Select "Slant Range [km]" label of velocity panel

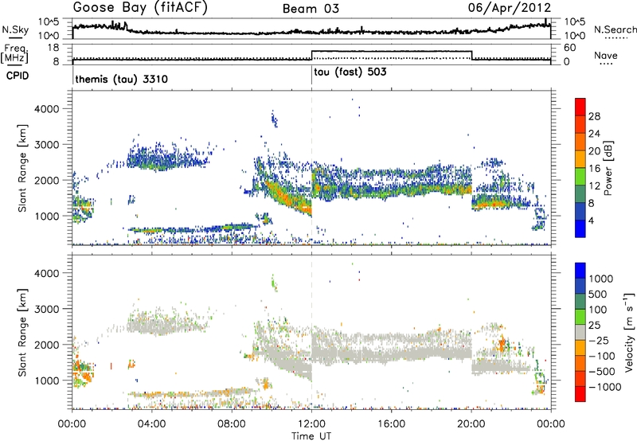pyautogui.click(x=22, y=332)
